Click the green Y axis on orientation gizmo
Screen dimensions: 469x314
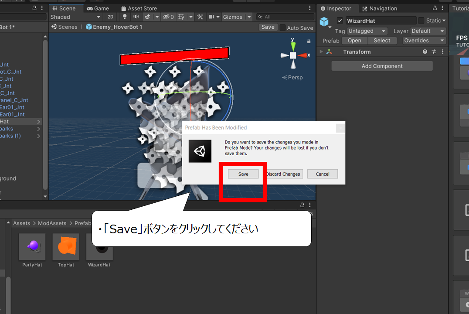[x=293, y=46]
